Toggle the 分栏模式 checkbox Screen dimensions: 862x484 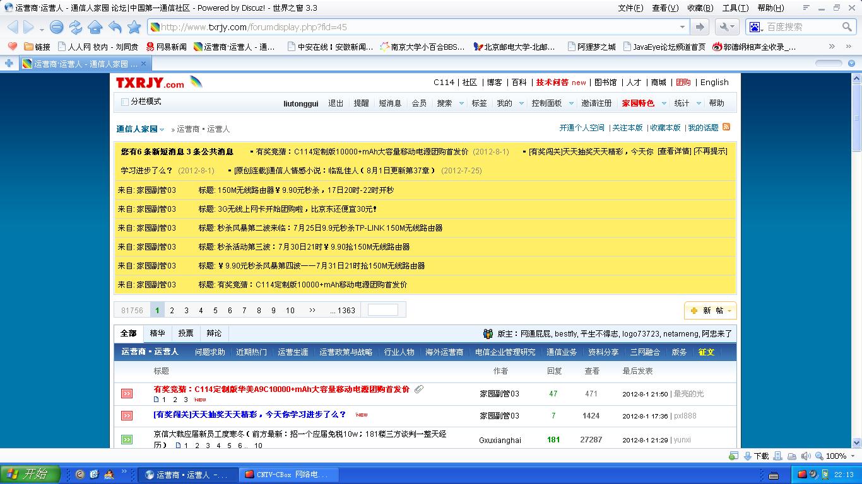124,101
